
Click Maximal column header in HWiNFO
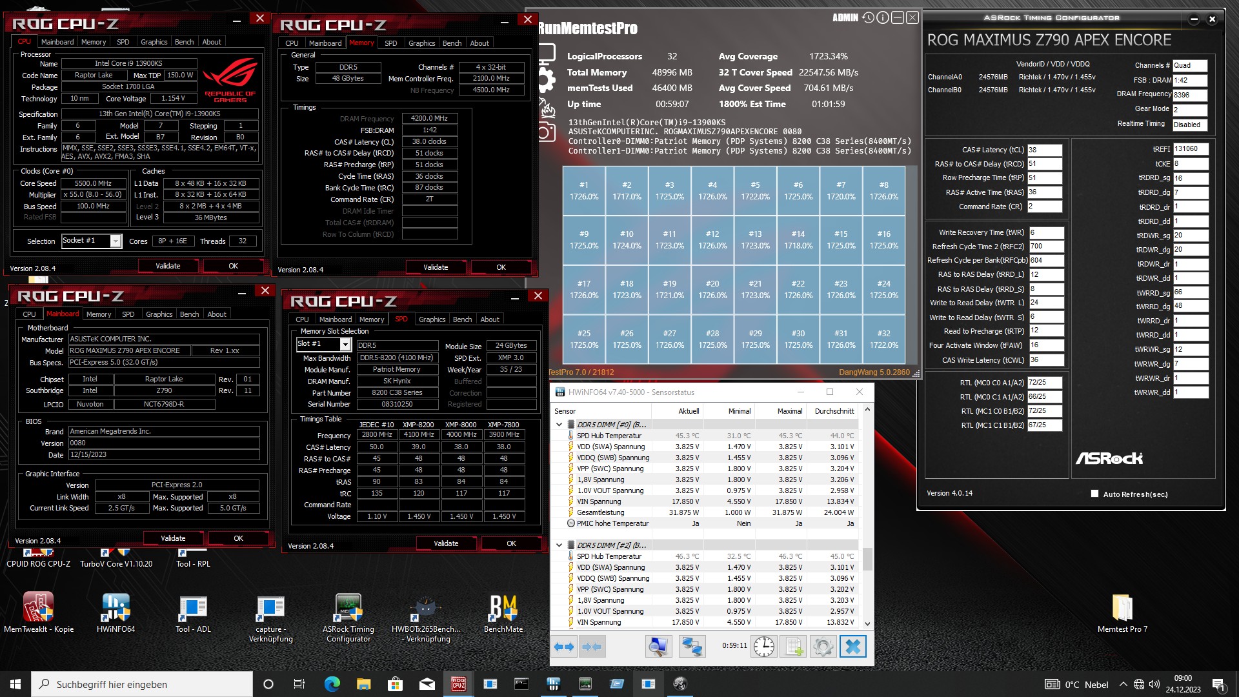tap(780, 411)
